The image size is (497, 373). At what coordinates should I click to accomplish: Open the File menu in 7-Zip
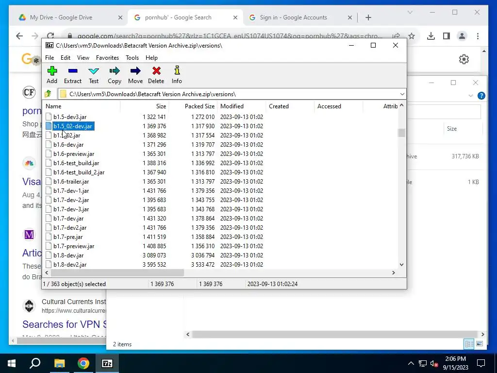[x=50, y=58]
